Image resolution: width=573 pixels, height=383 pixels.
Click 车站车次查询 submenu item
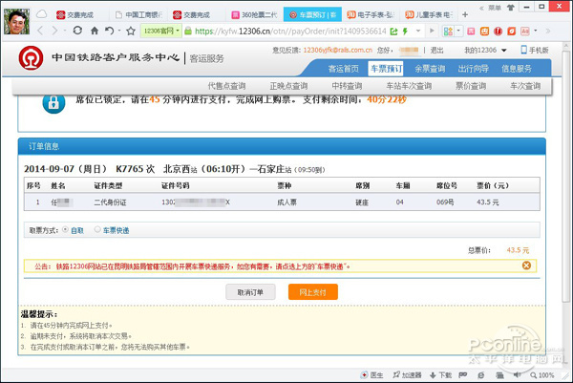[x=409, y=86]
